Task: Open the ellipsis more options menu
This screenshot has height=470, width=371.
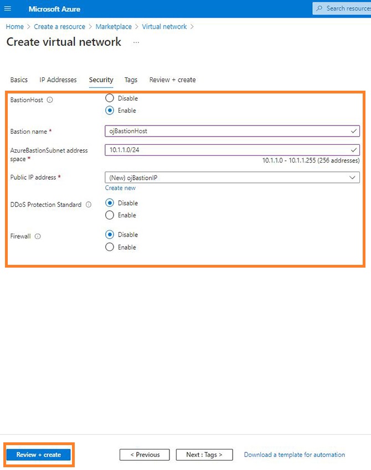Action: pyautogui.click(x=136, y=42)
